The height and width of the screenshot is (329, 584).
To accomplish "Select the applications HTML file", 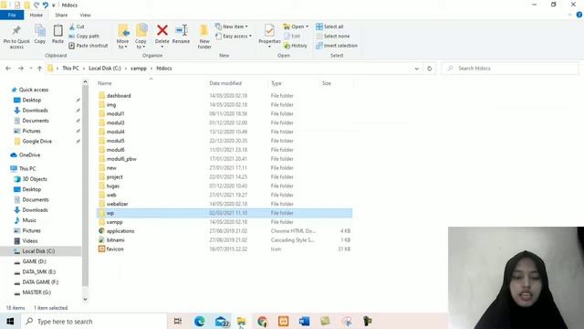I will click(120, 231).
